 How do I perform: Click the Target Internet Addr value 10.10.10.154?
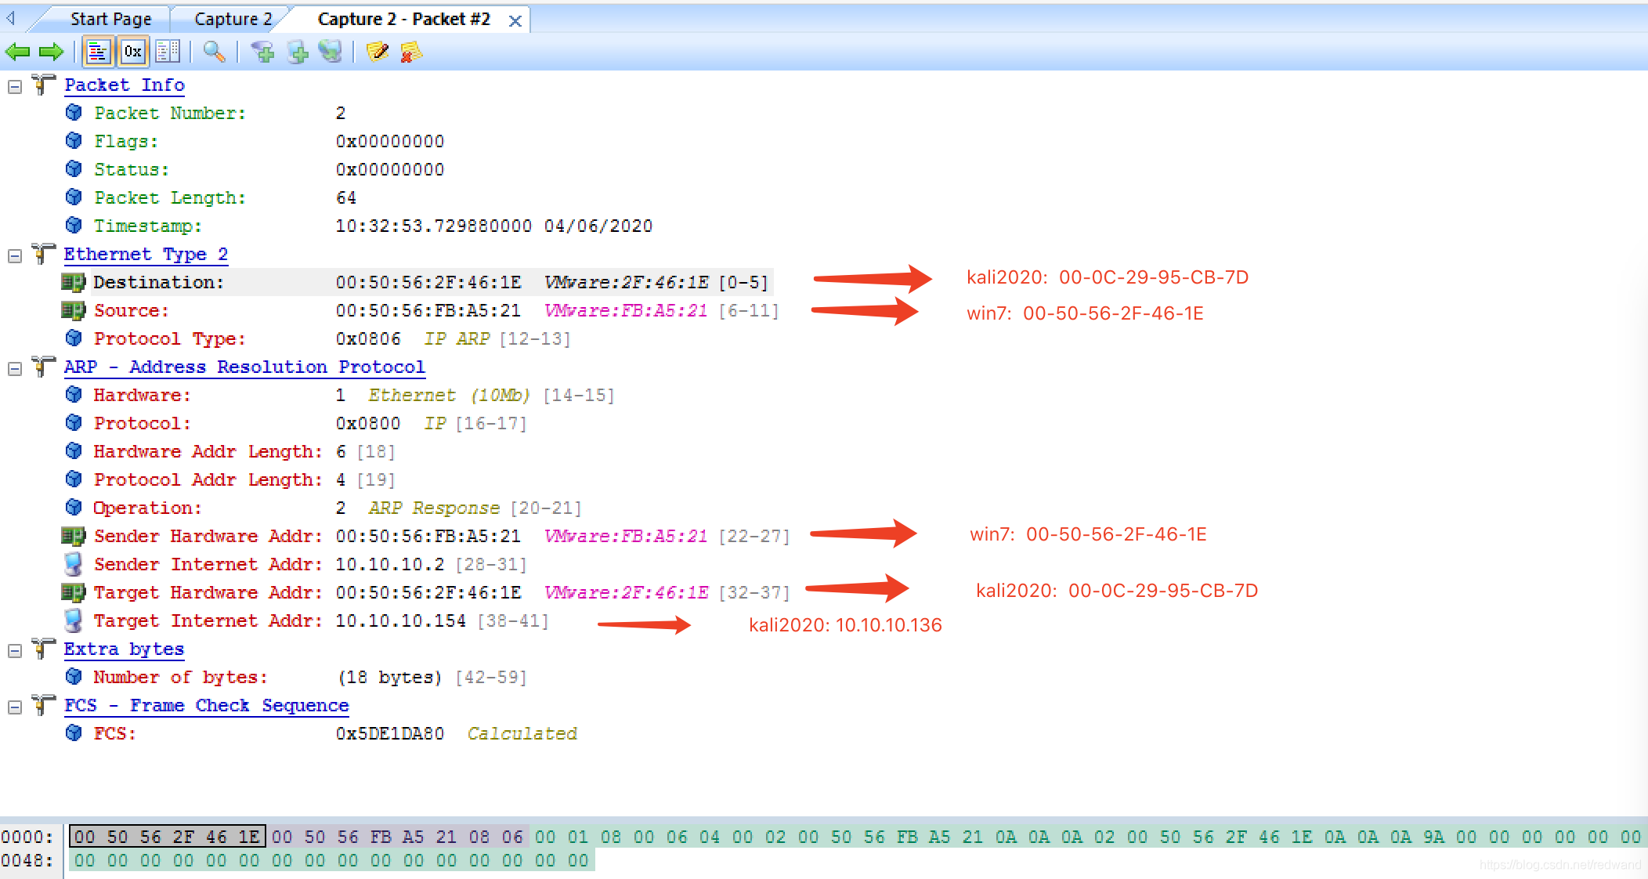(x=401, y=621)
